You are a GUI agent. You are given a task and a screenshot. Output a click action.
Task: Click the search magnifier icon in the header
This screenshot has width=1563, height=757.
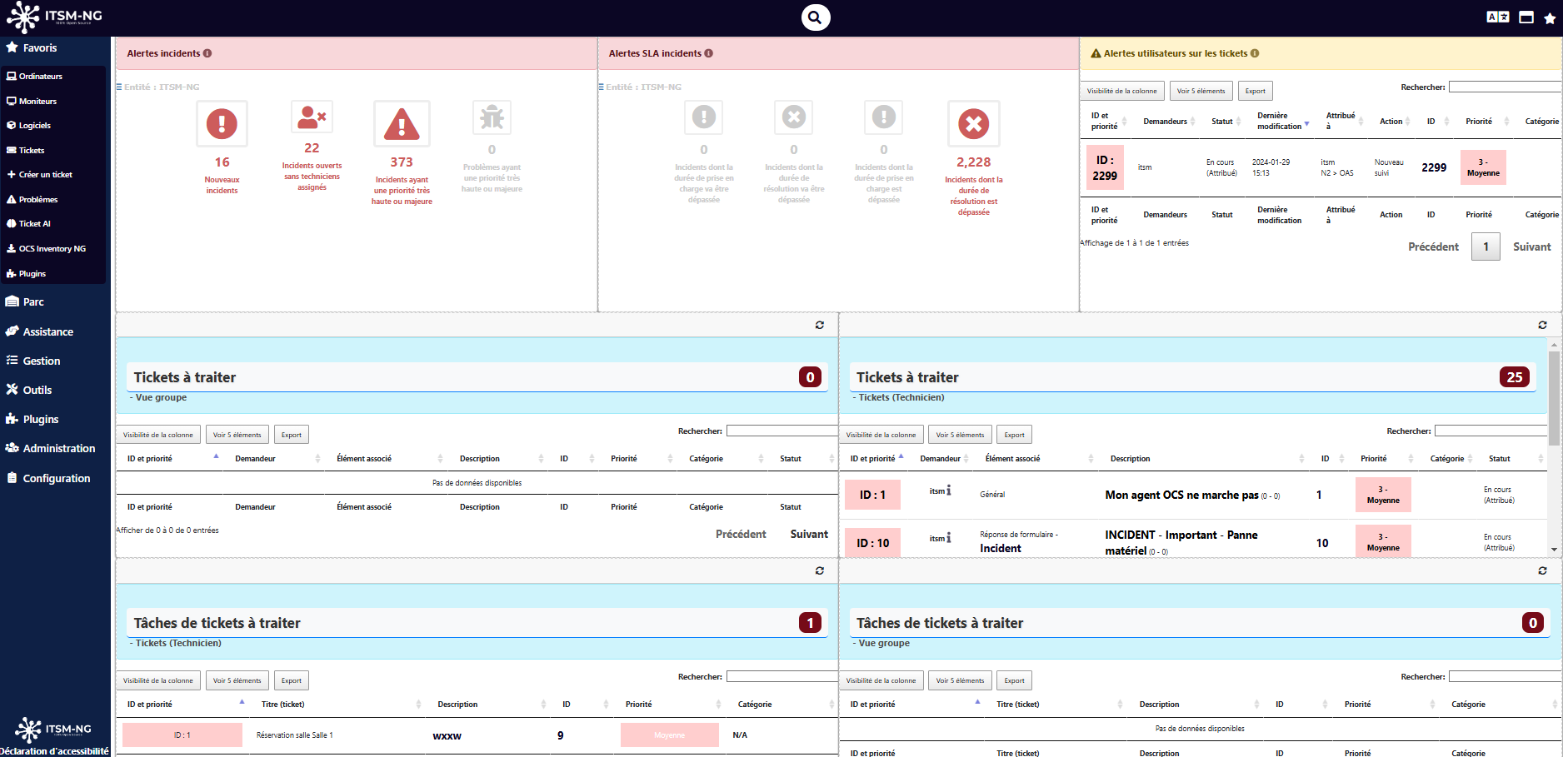tap(815, 17)
